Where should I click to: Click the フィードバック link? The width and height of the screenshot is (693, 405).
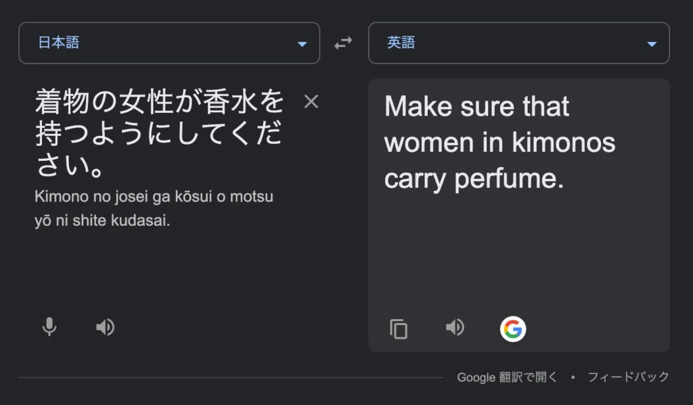point(628,377)
